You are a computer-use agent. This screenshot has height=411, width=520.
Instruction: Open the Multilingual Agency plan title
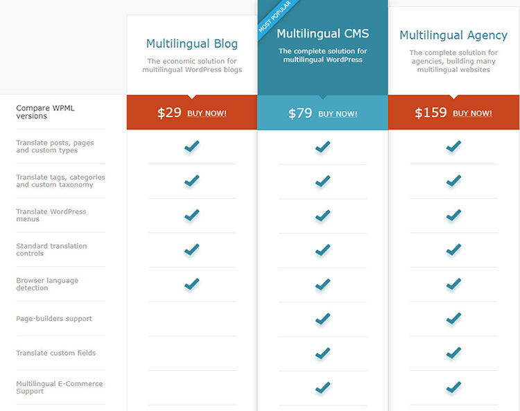(453, 35)
